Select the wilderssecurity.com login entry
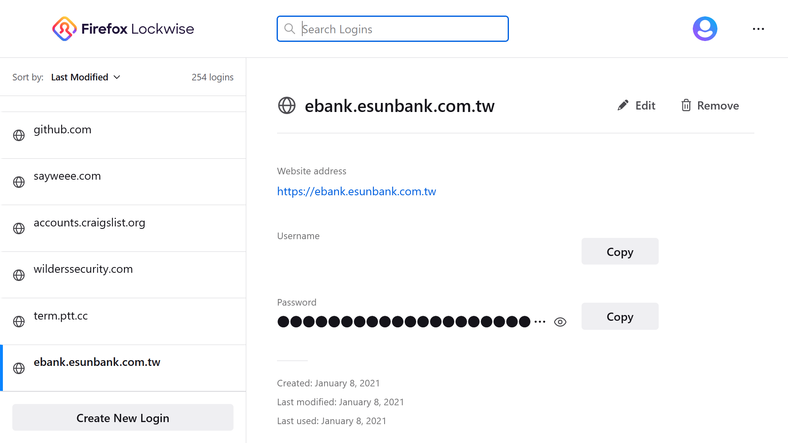 [x=124, y=275]
